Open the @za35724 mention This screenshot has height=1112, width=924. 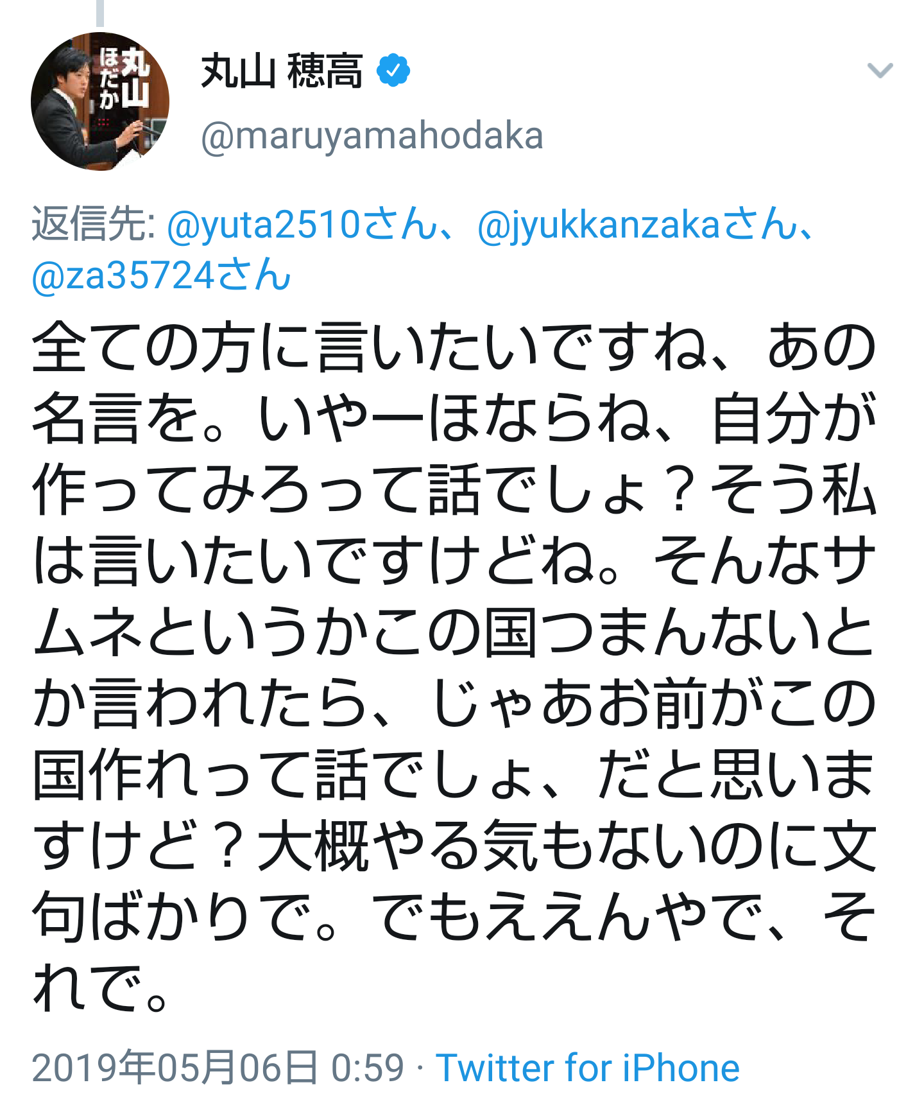click(x=161, y=275)
